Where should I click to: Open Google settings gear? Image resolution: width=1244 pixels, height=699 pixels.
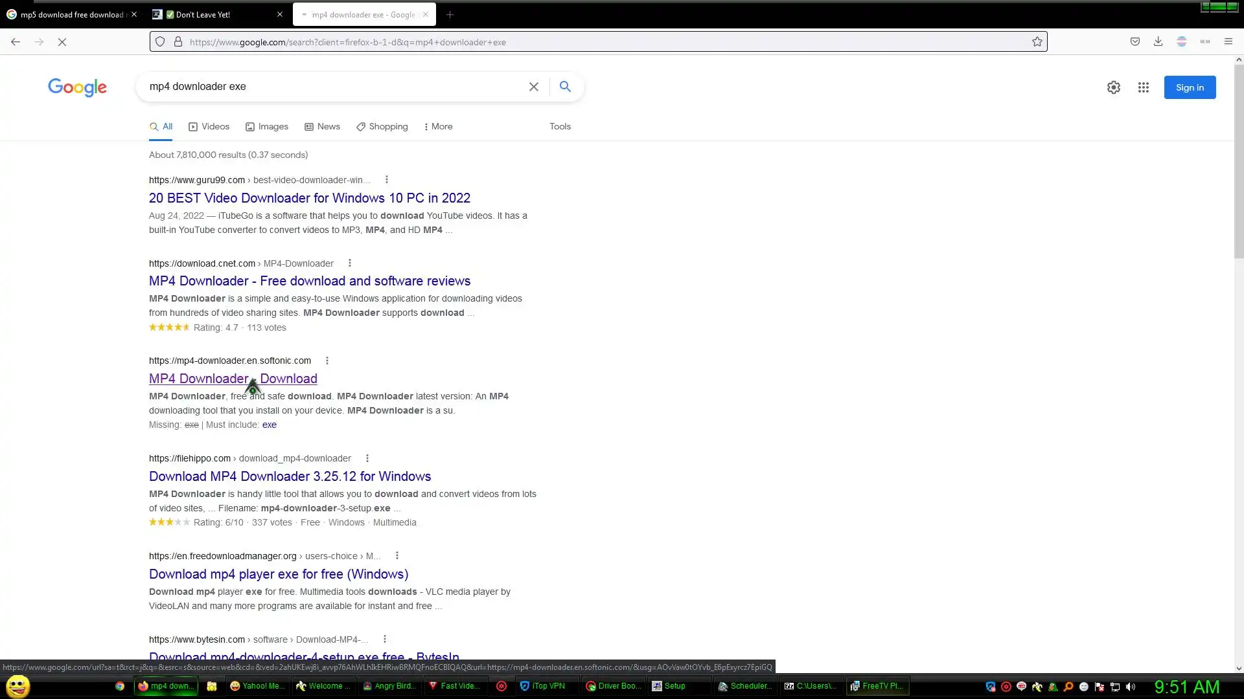tap(1113, 87)
